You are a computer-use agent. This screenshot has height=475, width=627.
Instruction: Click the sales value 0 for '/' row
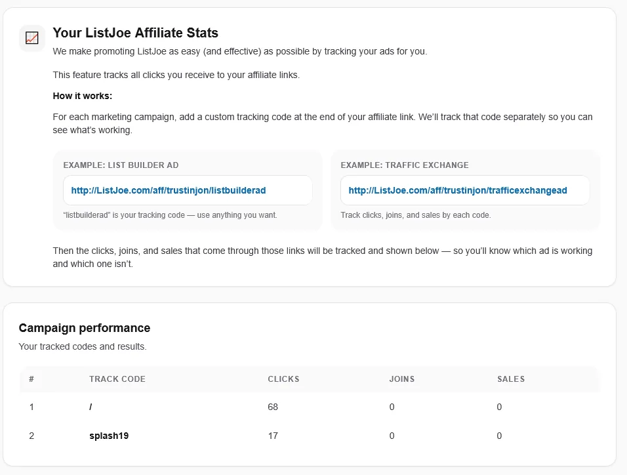[499, 407]
